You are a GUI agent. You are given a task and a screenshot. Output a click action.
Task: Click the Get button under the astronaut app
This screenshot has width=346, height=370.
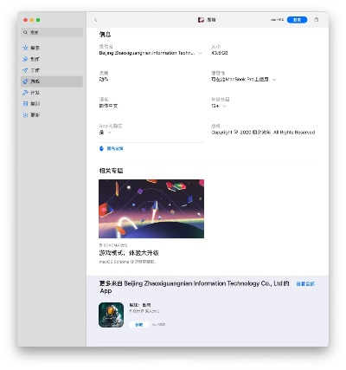coord(138,325)
